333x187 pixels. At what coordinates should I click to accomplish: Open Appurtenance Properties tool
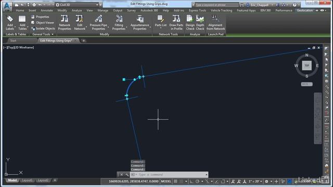point(139,23)
